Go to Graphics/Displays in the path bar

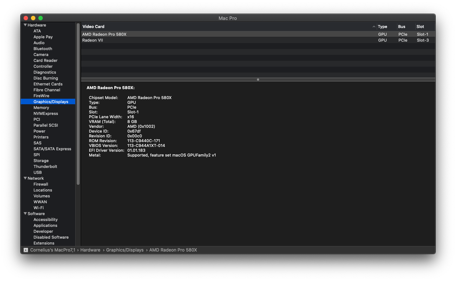pos(125,250)
